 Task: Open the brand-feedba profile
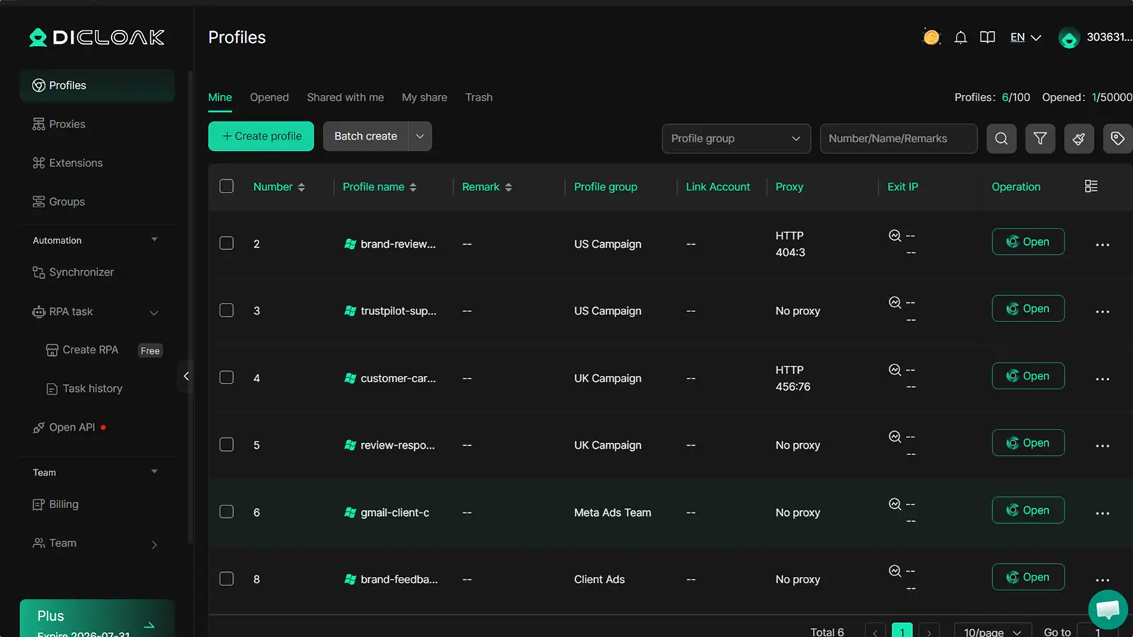[1028, 577]
